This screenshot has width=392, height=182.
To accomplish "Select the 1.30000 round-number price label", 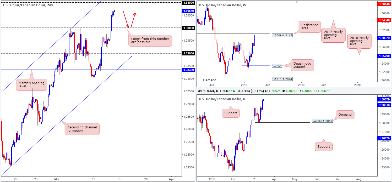I will pos(189,28).
